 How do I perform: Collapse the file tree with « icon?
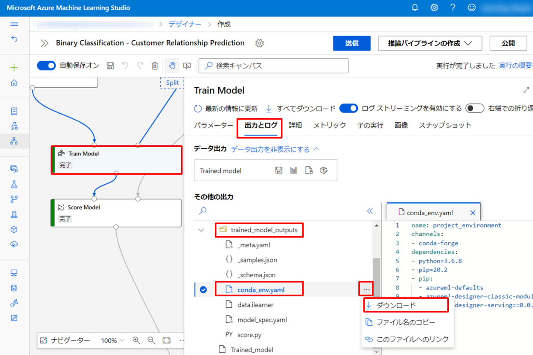tap(370, 211)
